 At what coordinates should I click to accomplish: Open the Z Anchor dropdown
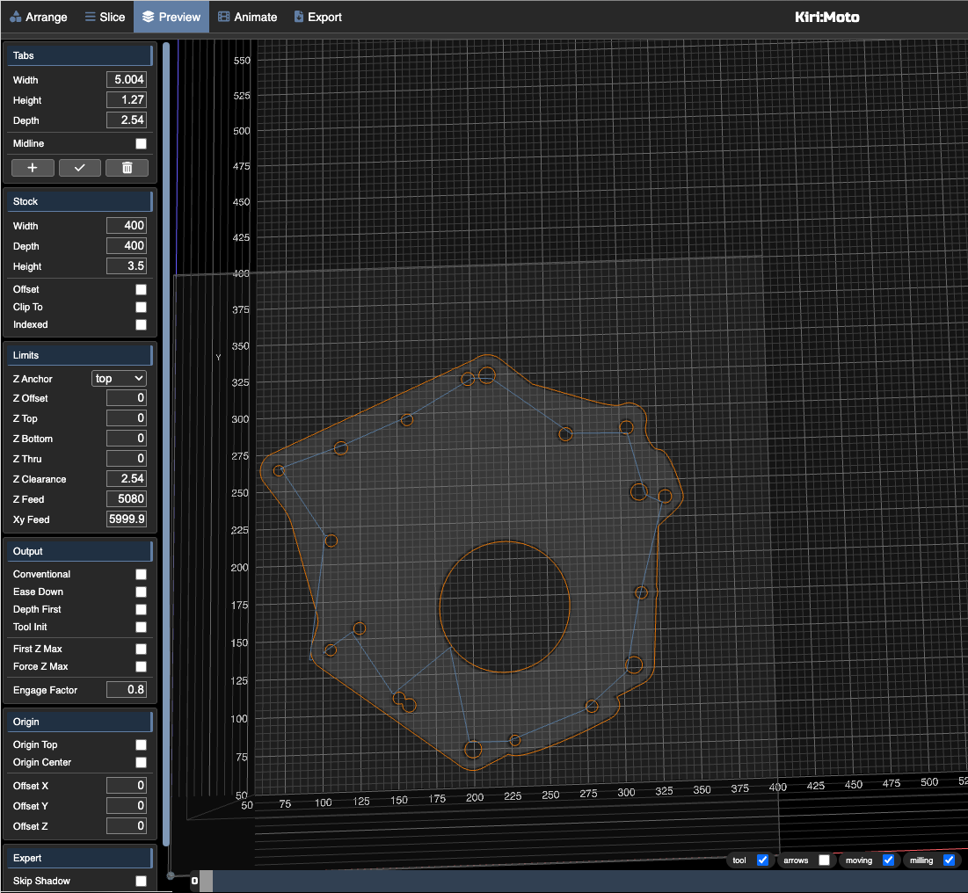click(119, 378)
